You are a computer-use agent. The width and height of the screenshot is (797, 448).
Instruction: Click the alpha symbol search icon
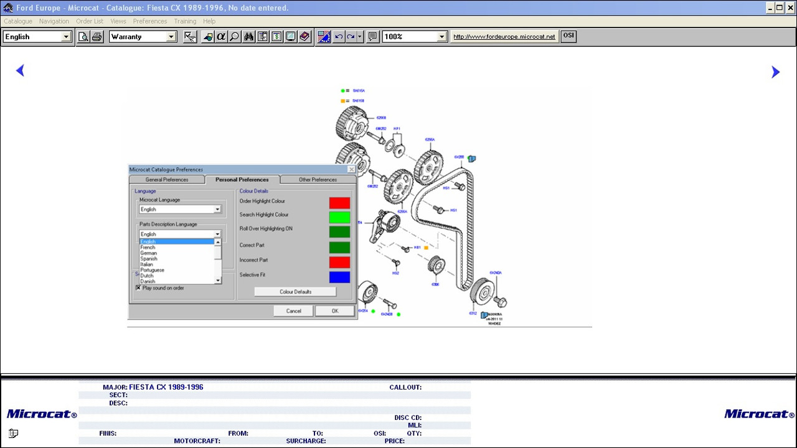pyautogui.click(x=221, y=37)
